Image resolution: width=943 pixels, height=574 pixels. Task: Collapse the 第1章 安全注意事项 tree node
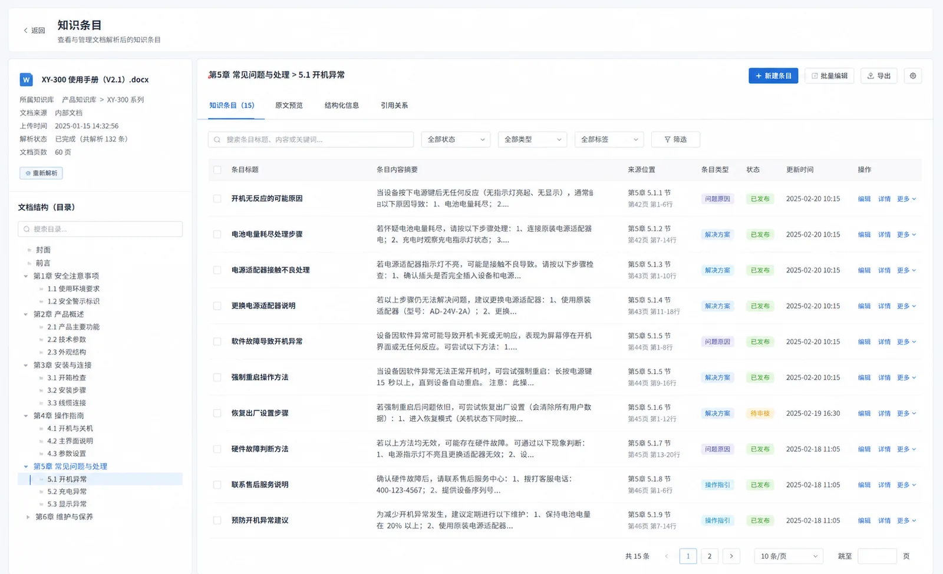coord(26,276)
